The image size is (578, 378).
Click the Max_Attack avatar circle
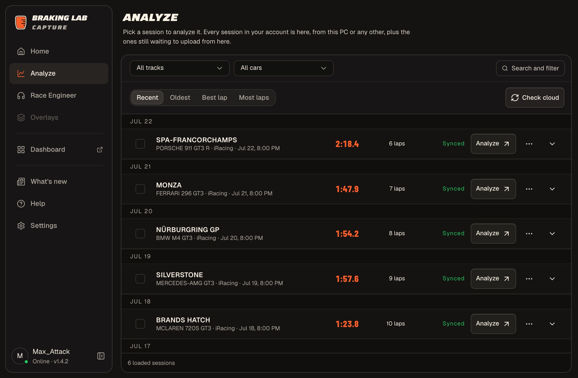pyautogui.click(x=20, y=356)
